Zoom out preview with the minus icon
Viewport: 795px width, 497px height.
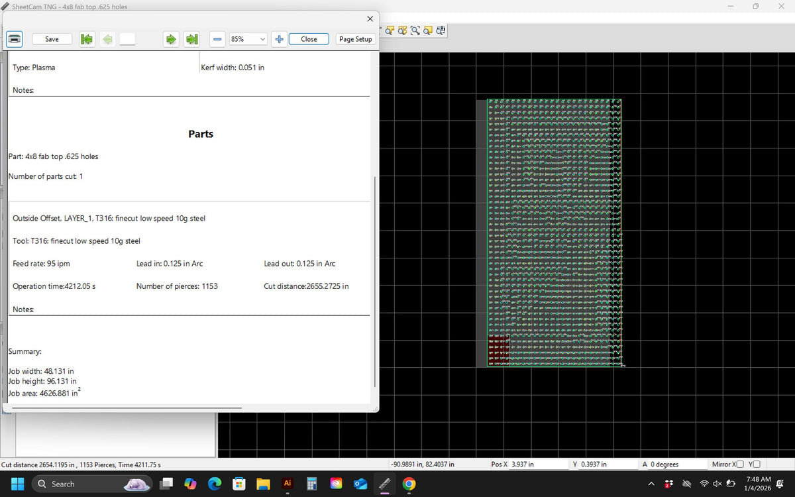pos(217,39)
